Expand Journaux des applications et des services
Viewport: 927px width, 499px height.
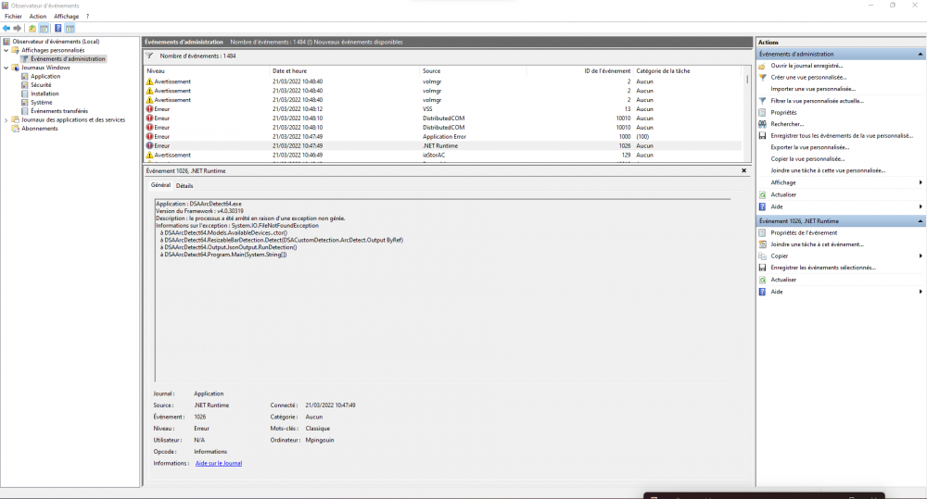6,119
